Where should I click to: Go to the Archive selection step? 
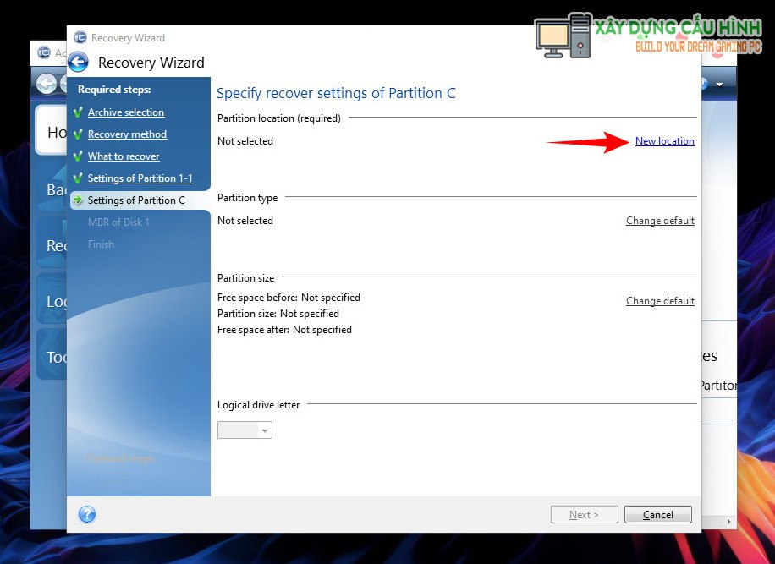(x=126, y=112)
